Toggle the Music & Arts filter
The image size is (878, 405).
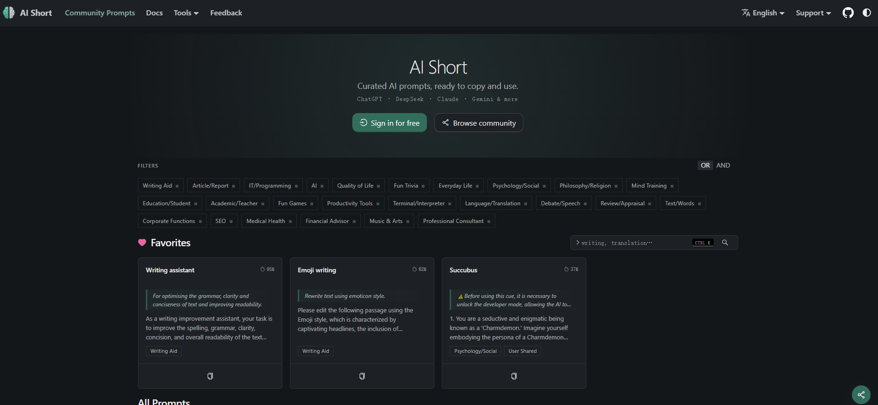click(389, 221)
